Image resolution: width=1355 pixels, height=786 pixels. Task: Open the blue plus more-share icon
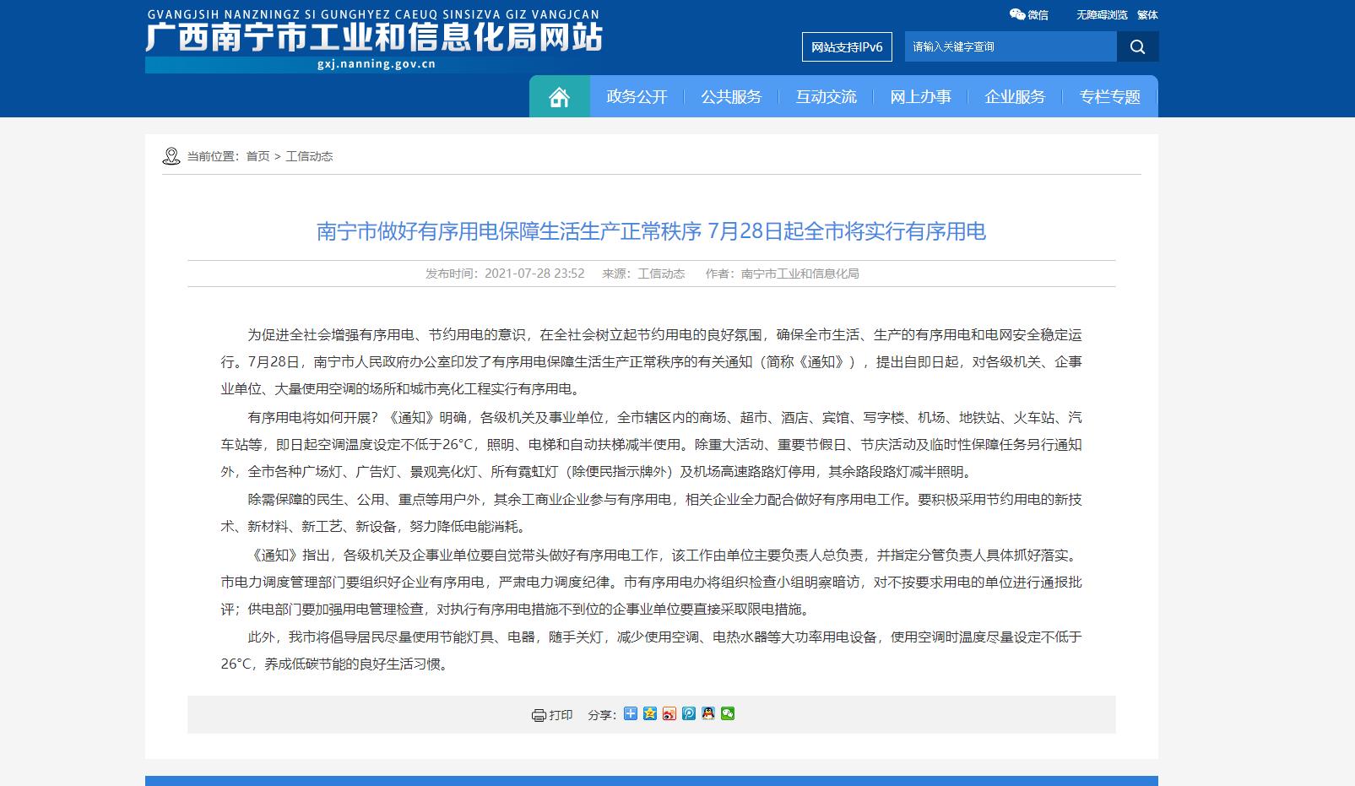click(631, 713)
